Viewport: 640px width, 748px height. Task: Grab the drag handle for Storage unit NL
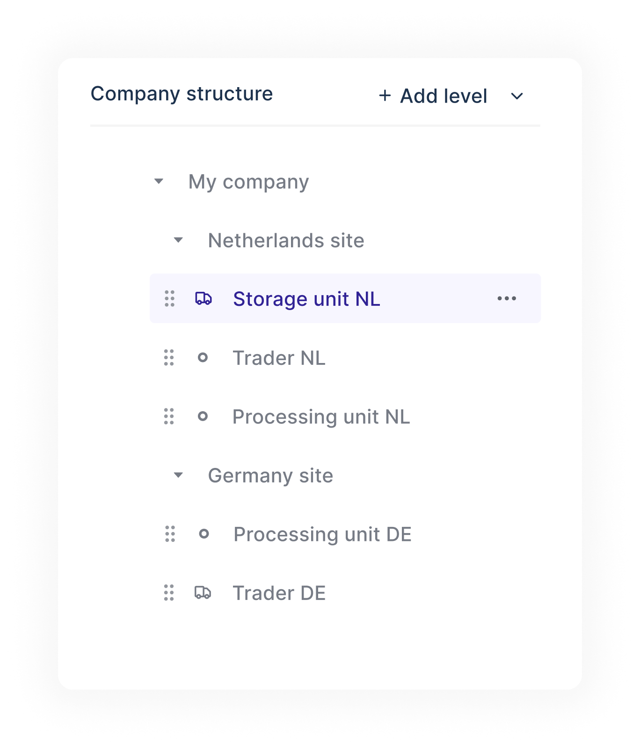point(170,298)
